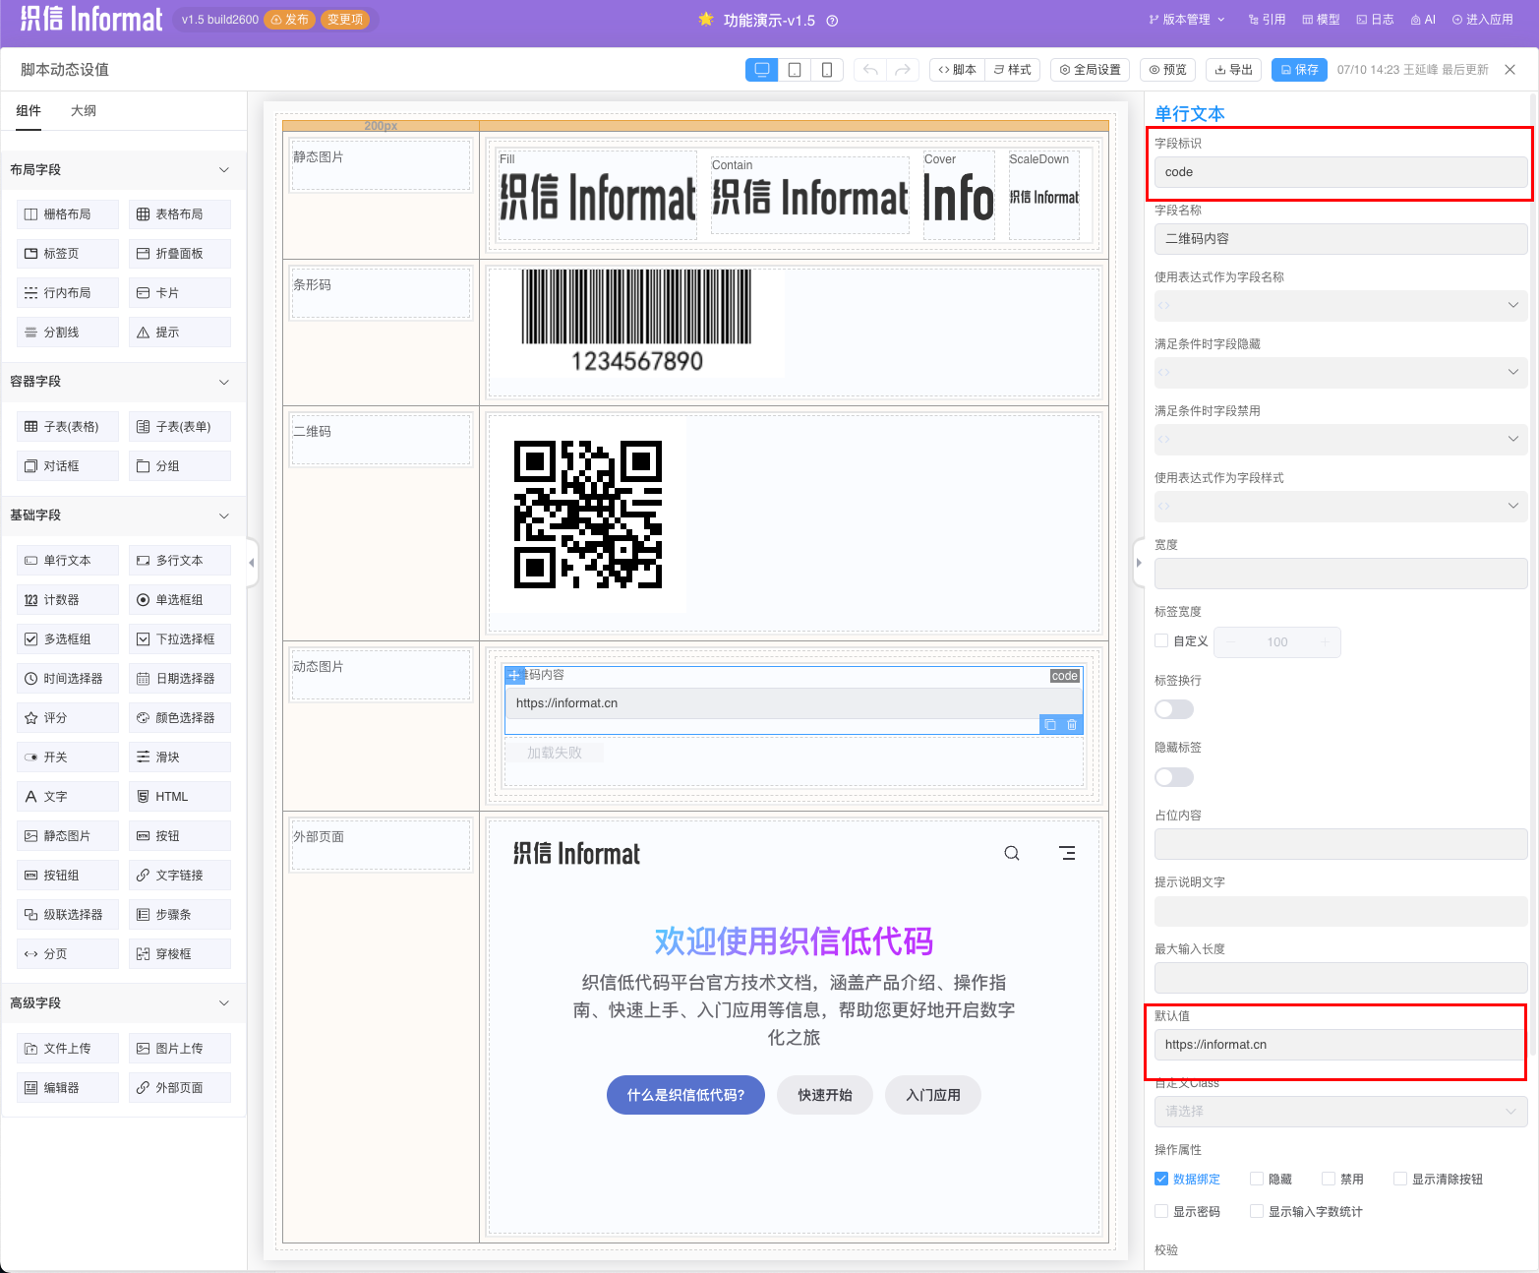The width and height of the screenshot is (1539, 1273).
Task: Switch to desktop preview mode icon
Action: 761,70
